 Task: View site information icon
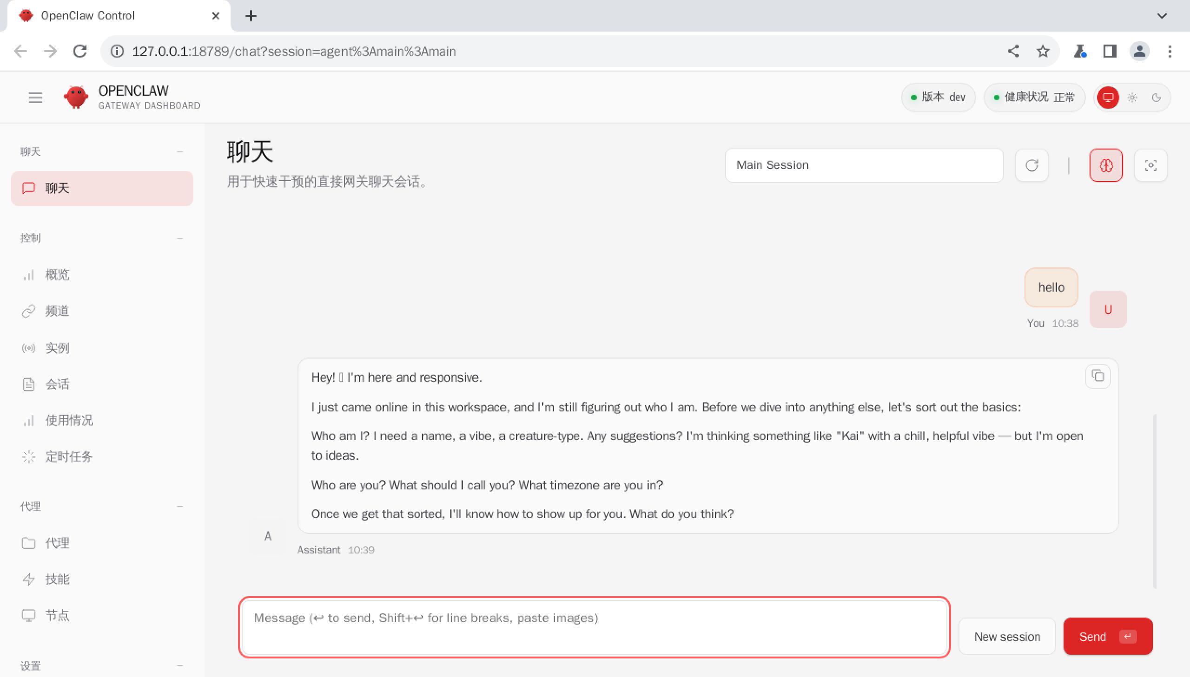[117, 51]
